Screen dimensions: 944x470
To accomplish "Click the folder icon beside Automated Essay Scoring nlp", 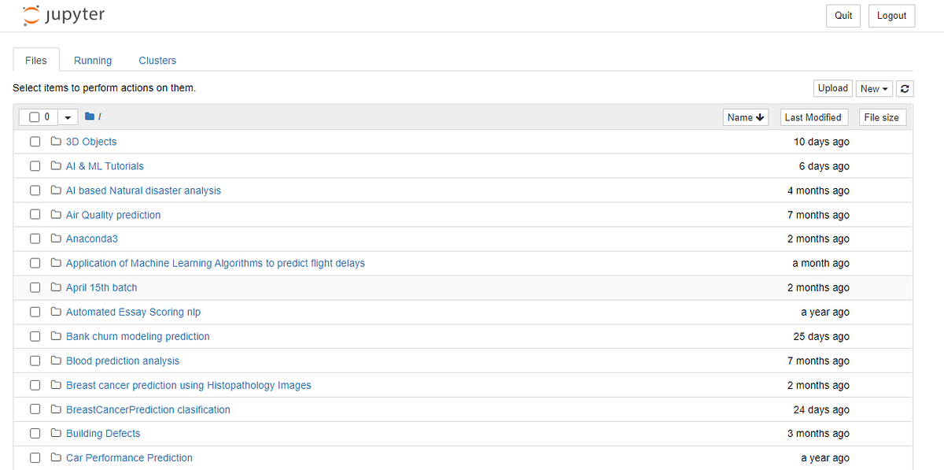I will pos(55,311).
